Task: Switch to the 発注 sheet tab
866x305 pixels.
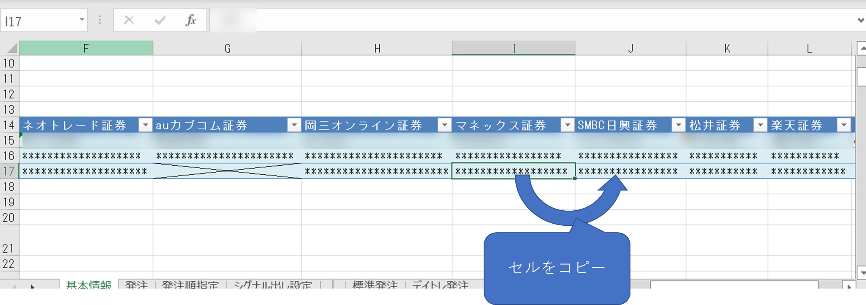Action: click(x=136, y=285)
